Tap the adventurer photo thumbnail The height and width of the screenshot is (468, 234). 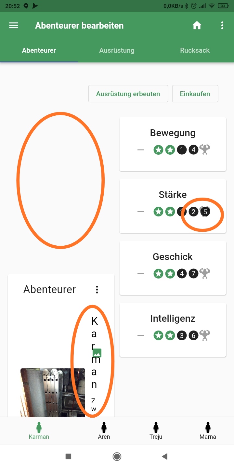click(x=53, y=393)
